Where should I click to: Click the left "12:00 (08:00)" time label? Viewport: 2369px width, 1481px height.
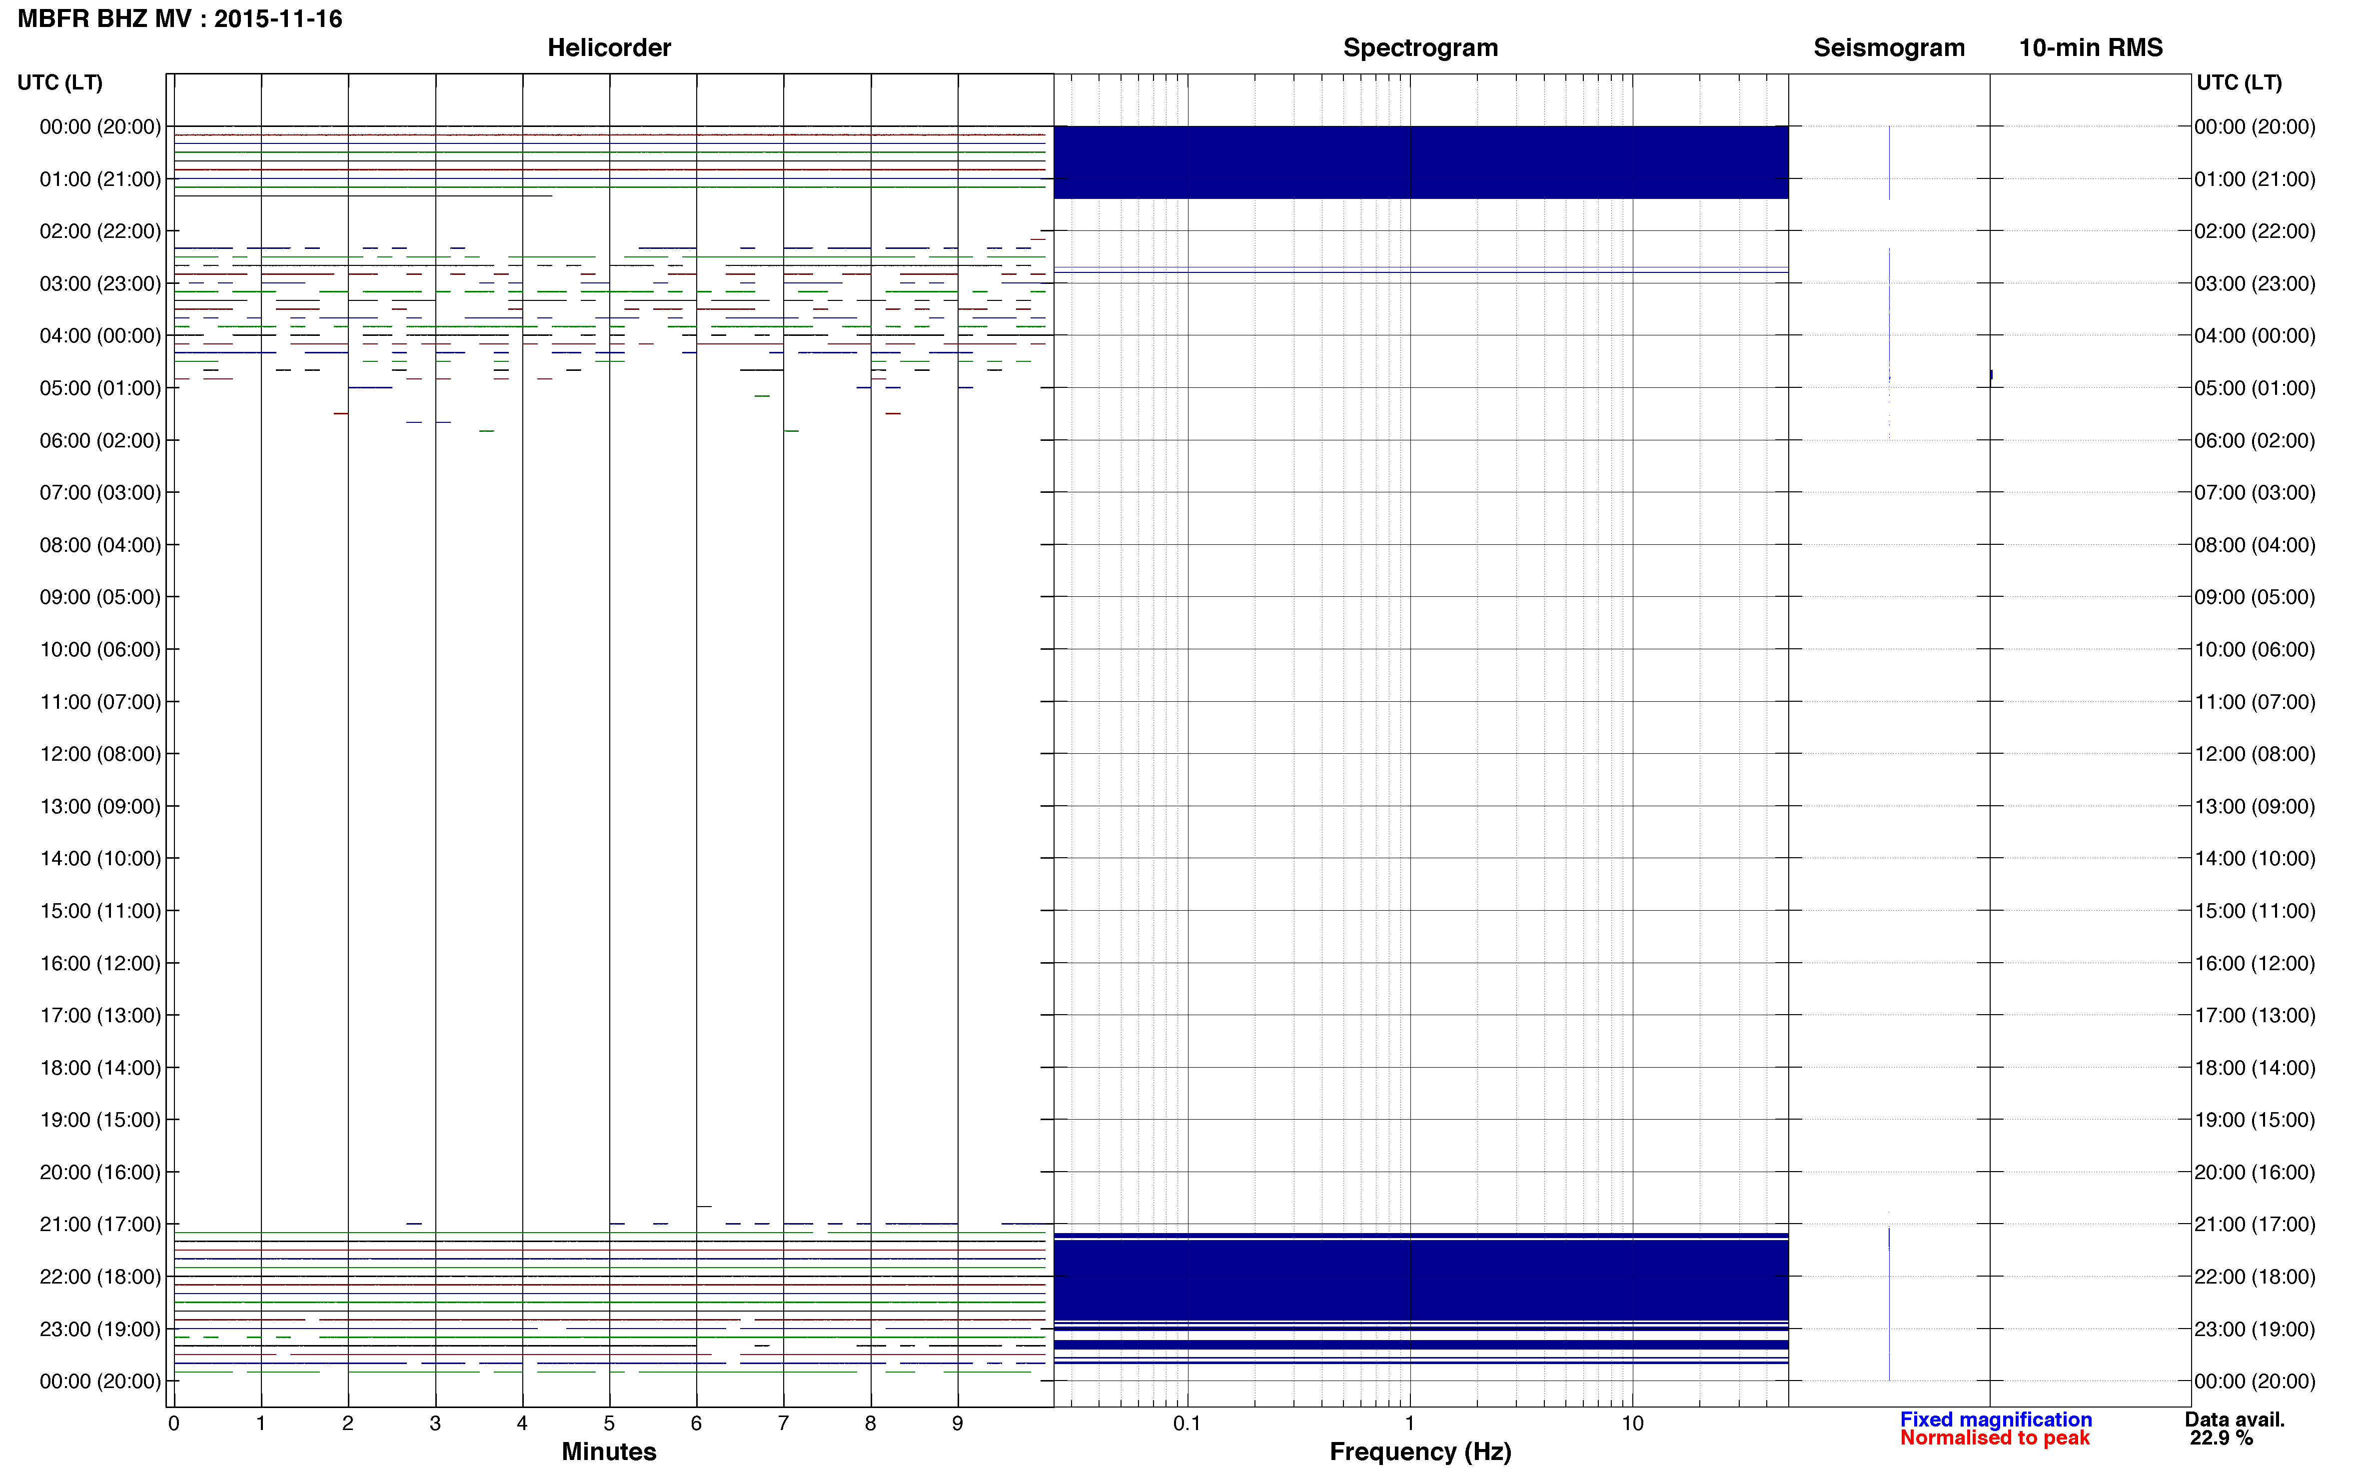point(100,754)
